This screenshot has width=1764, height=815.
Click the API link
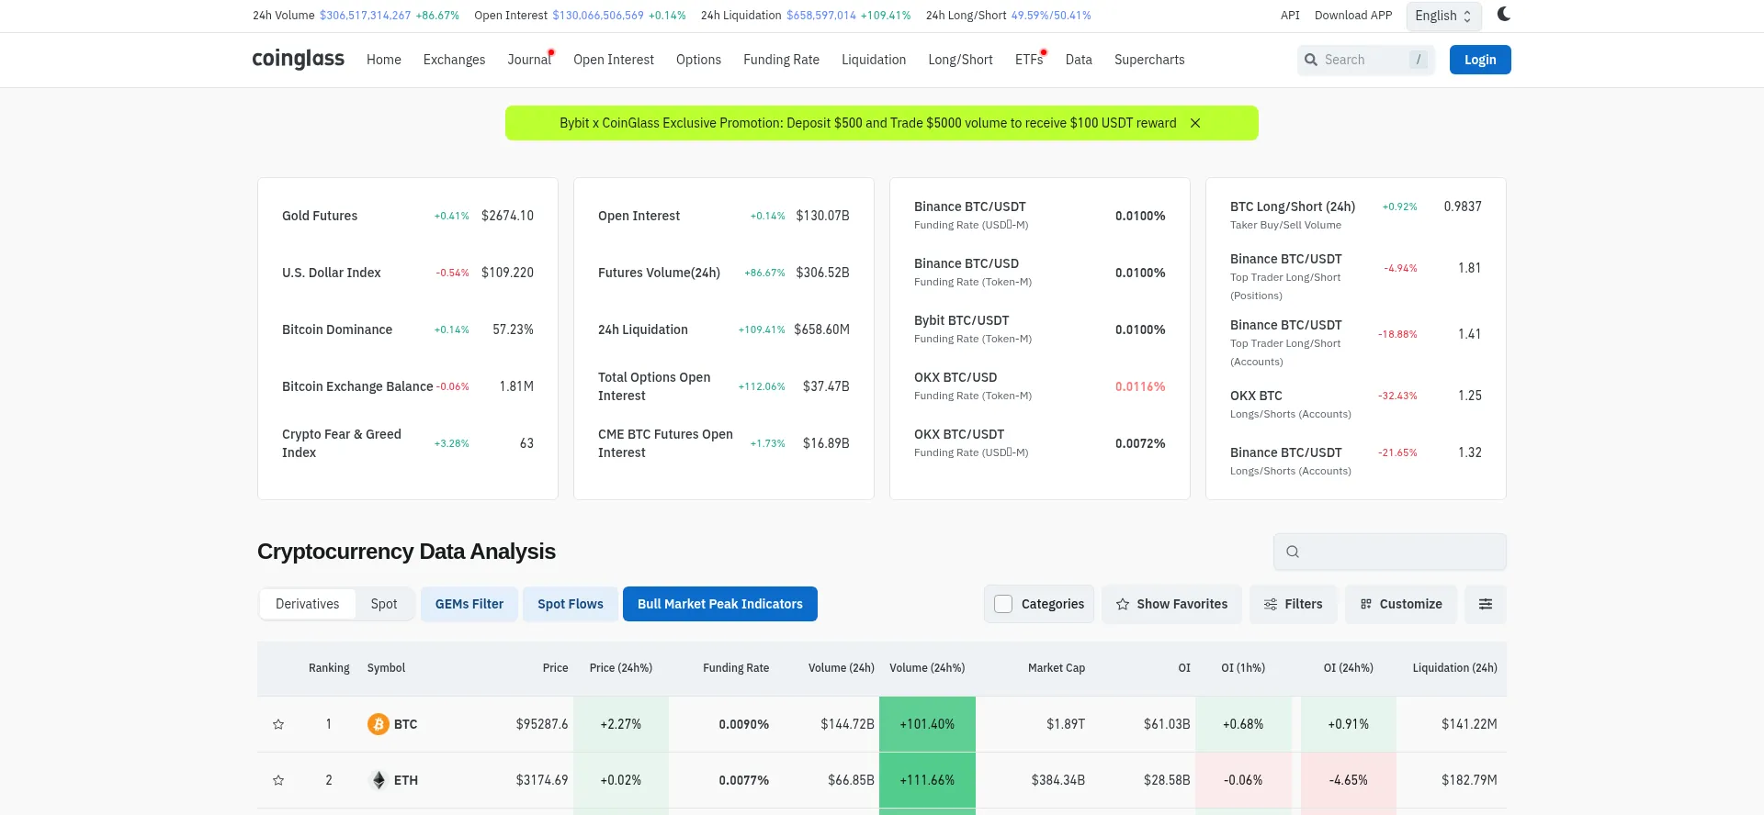[x=1290, y=16]
